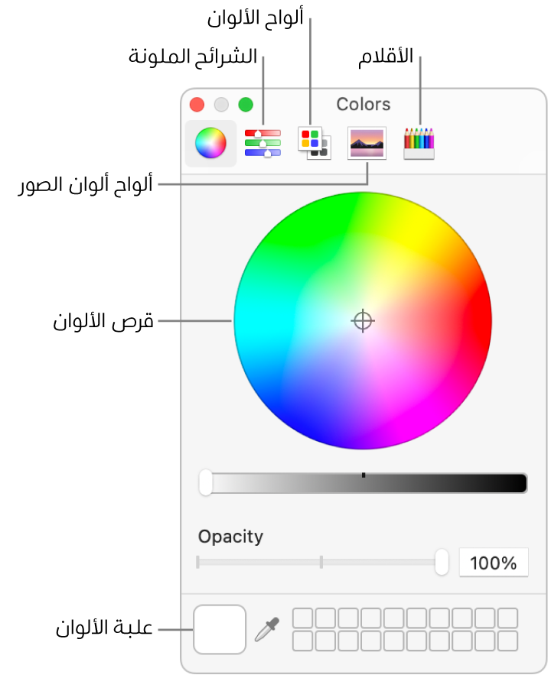
Task: Open the color palettes tab
Action: click(x=314, y=143)
